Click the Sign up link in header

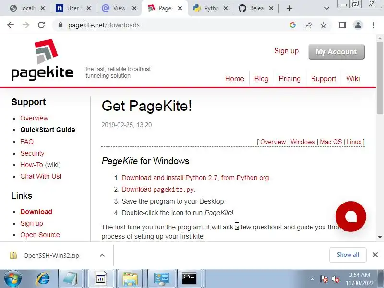(x=286, y=51)
